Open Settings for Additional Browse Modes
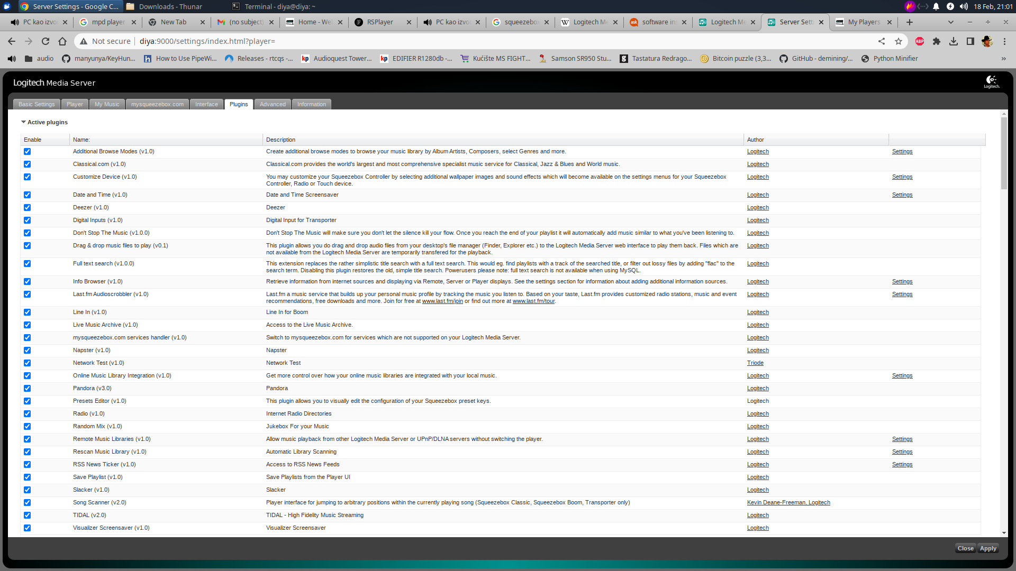Screen dimensions: 1016x571 [x=902, y=152]
